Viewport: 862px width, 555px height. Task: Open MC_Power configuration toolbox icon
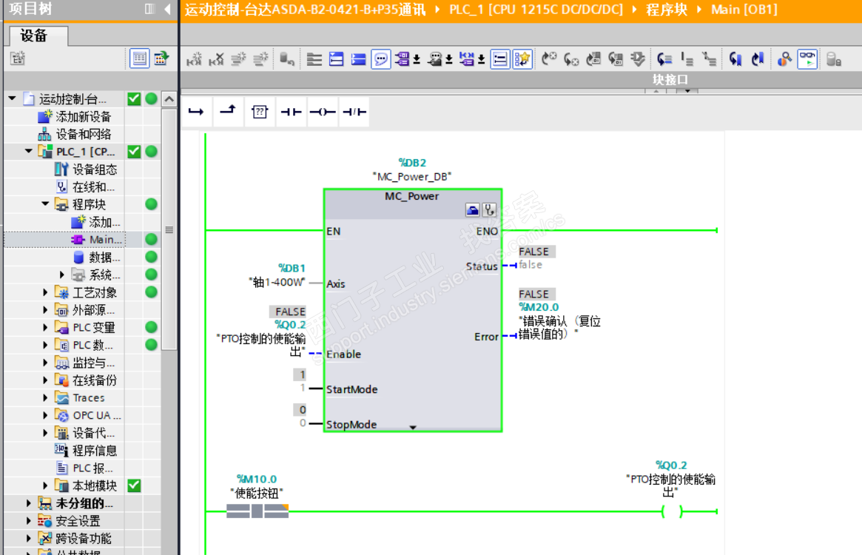click(473, 210)
